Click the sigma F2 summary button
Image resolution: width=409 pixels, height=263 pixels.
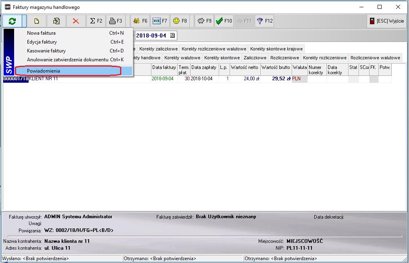coord(96,21)
